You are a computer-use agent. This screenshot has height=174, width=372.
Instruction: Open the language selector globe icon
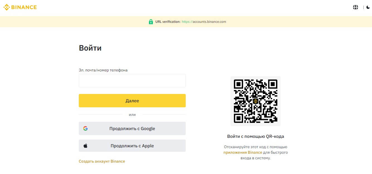tap(356, 8)
